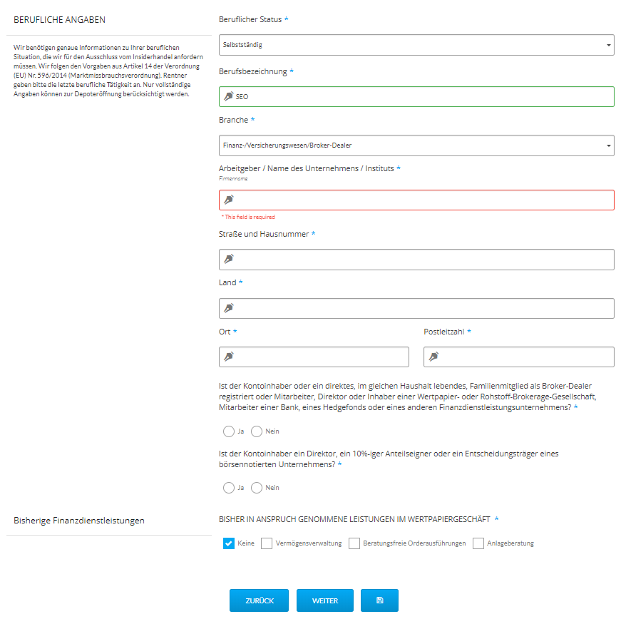Click pen icon in Land field
This screenshot has width=621, height=624.
(228, 308)
